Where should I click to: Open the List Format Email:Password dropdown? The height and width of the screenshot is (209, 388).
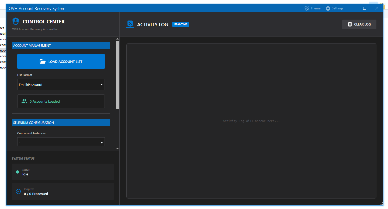click(61, 85)
